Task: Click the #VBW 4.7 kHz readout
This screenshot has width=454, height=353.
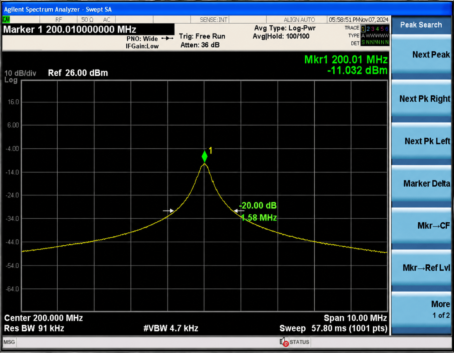Action: point(171,328)
